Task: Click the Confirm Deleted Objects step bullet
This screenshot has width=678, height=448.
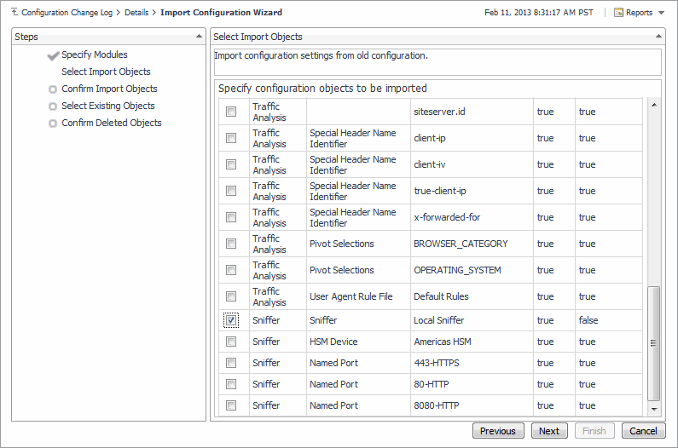Action: click(53, 123)
